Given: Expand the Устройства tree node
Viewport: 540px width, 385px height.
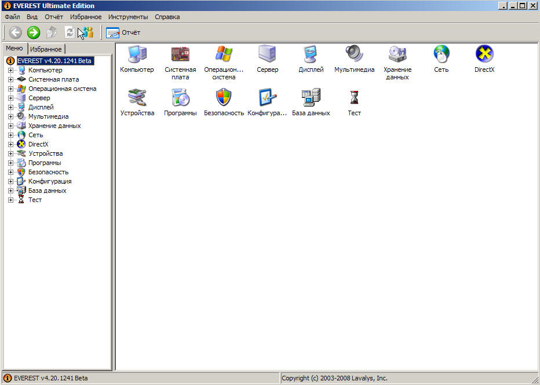Looking at the screenshot, I should [x=10, y=154].
